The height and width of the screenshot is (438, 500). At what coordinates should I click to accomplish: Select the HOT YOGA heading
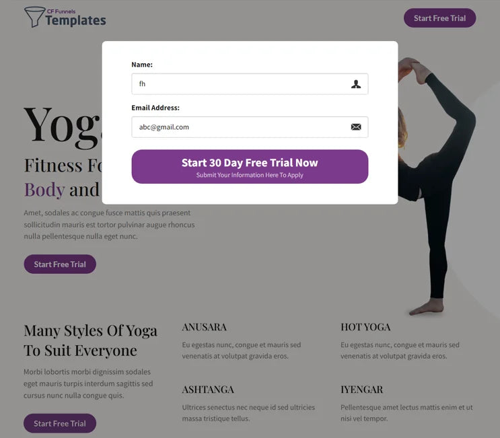tap(365, 327)
